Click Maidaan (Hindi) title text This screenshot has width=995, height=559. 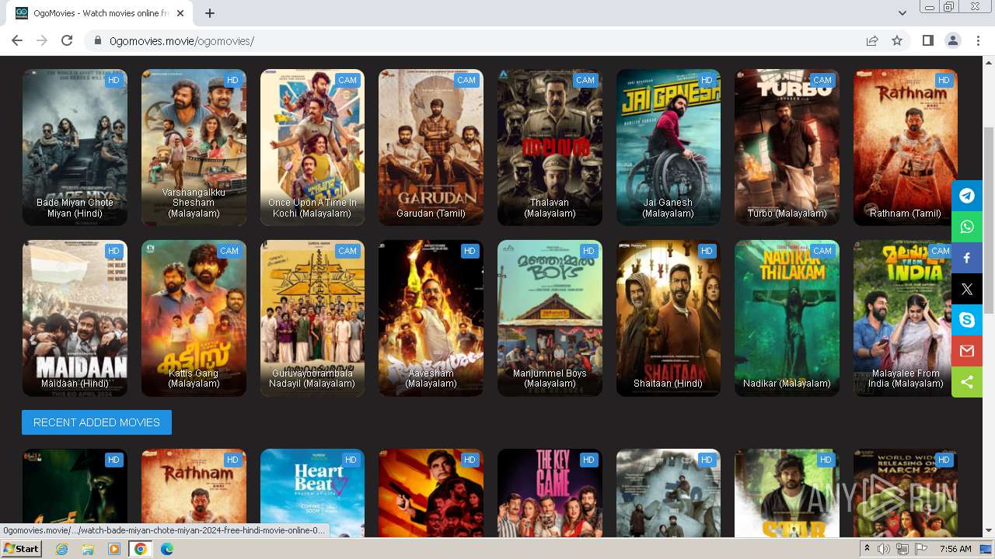pyautogui.click(x=75, y=384)
